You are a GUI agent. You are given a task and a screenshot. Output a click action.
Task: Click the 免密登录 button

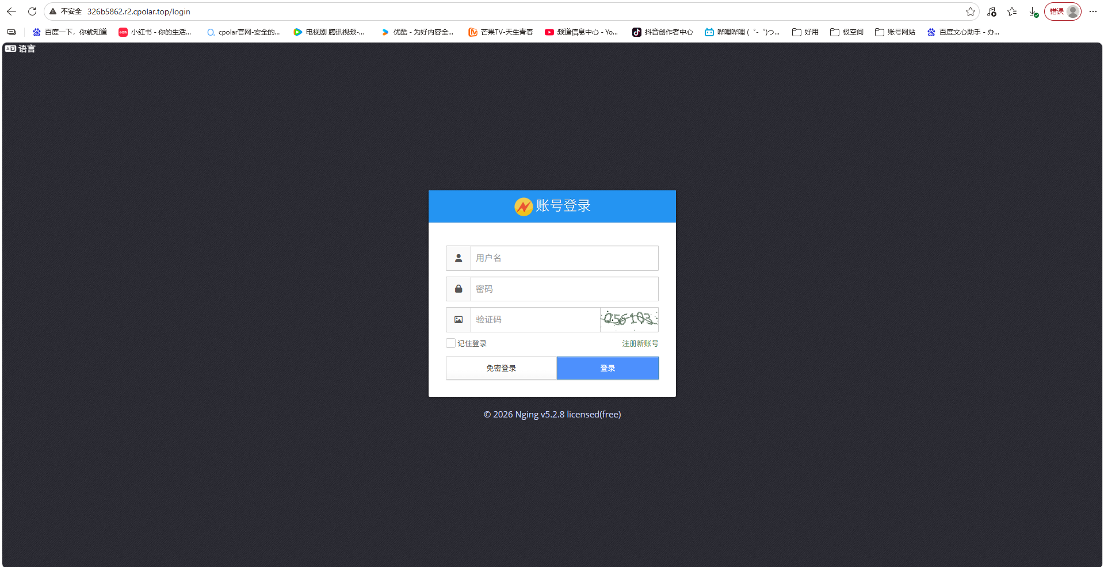pos(501,368)
